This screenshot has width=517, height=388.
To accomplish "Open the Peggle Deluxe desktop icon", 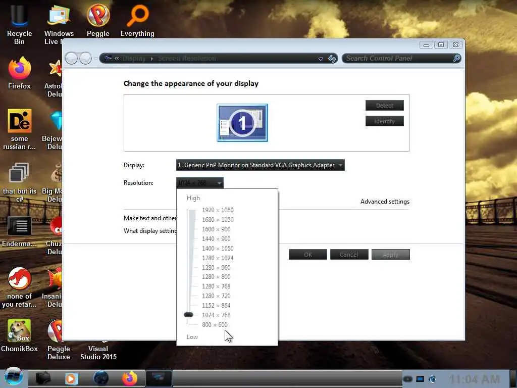I will 59,340.
